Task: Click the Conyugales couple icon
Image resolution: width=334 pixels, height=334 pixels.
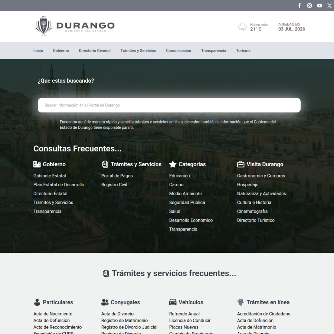Action: click(105, 302)
